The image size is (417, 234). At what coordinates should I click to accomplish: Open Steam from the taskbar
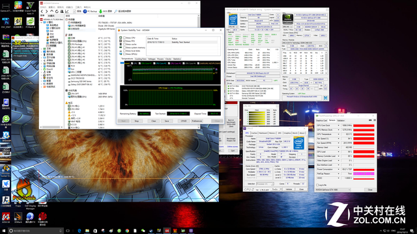151,231
